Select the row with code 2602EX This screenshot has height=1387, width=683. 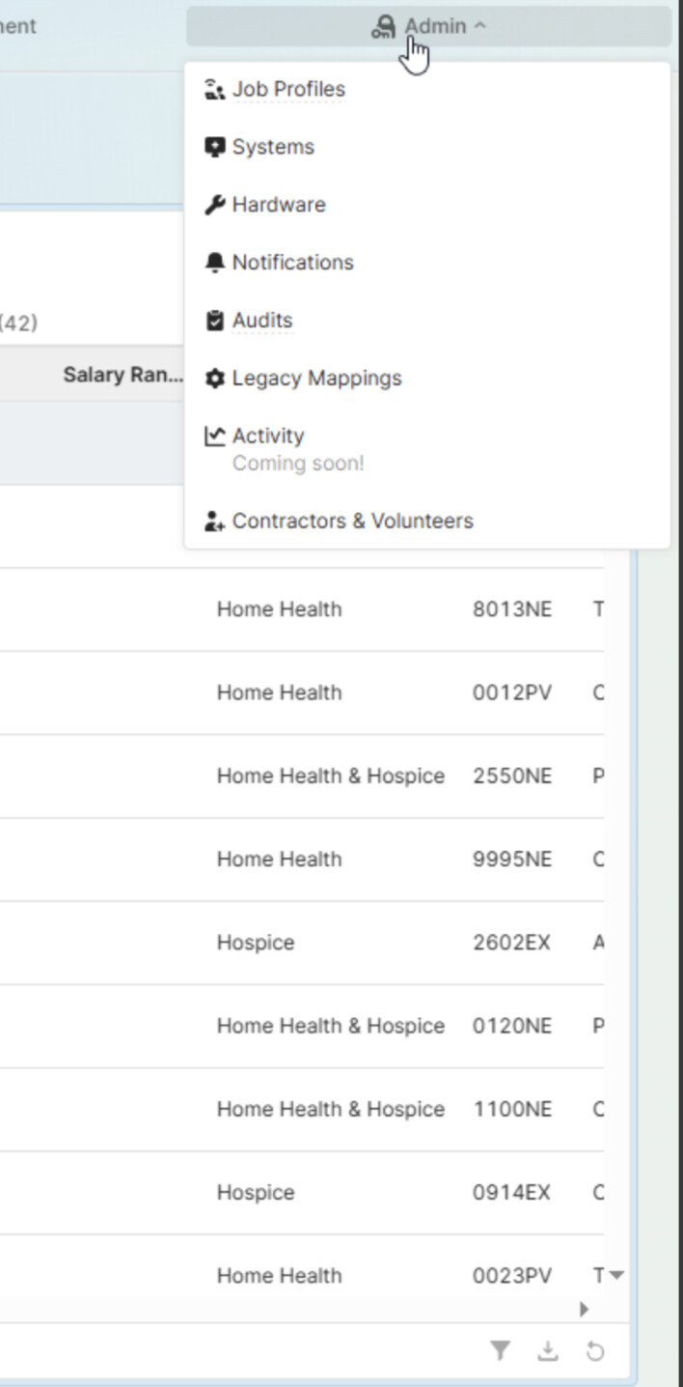click(511, 943)
